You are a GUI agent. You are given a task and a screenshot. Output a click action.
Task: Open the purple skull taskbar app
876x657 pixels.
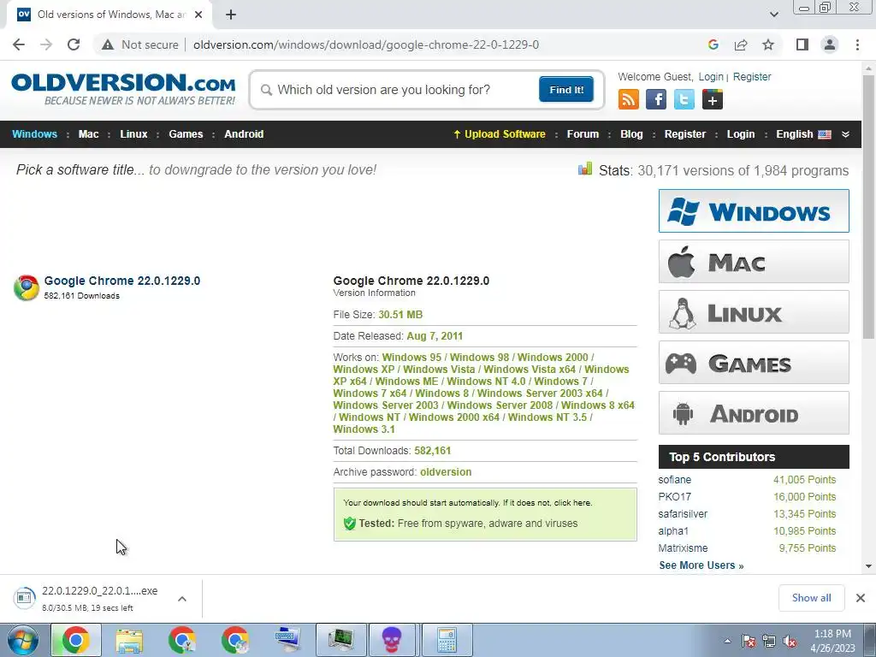pyautogui.click(x=392, y=640)
